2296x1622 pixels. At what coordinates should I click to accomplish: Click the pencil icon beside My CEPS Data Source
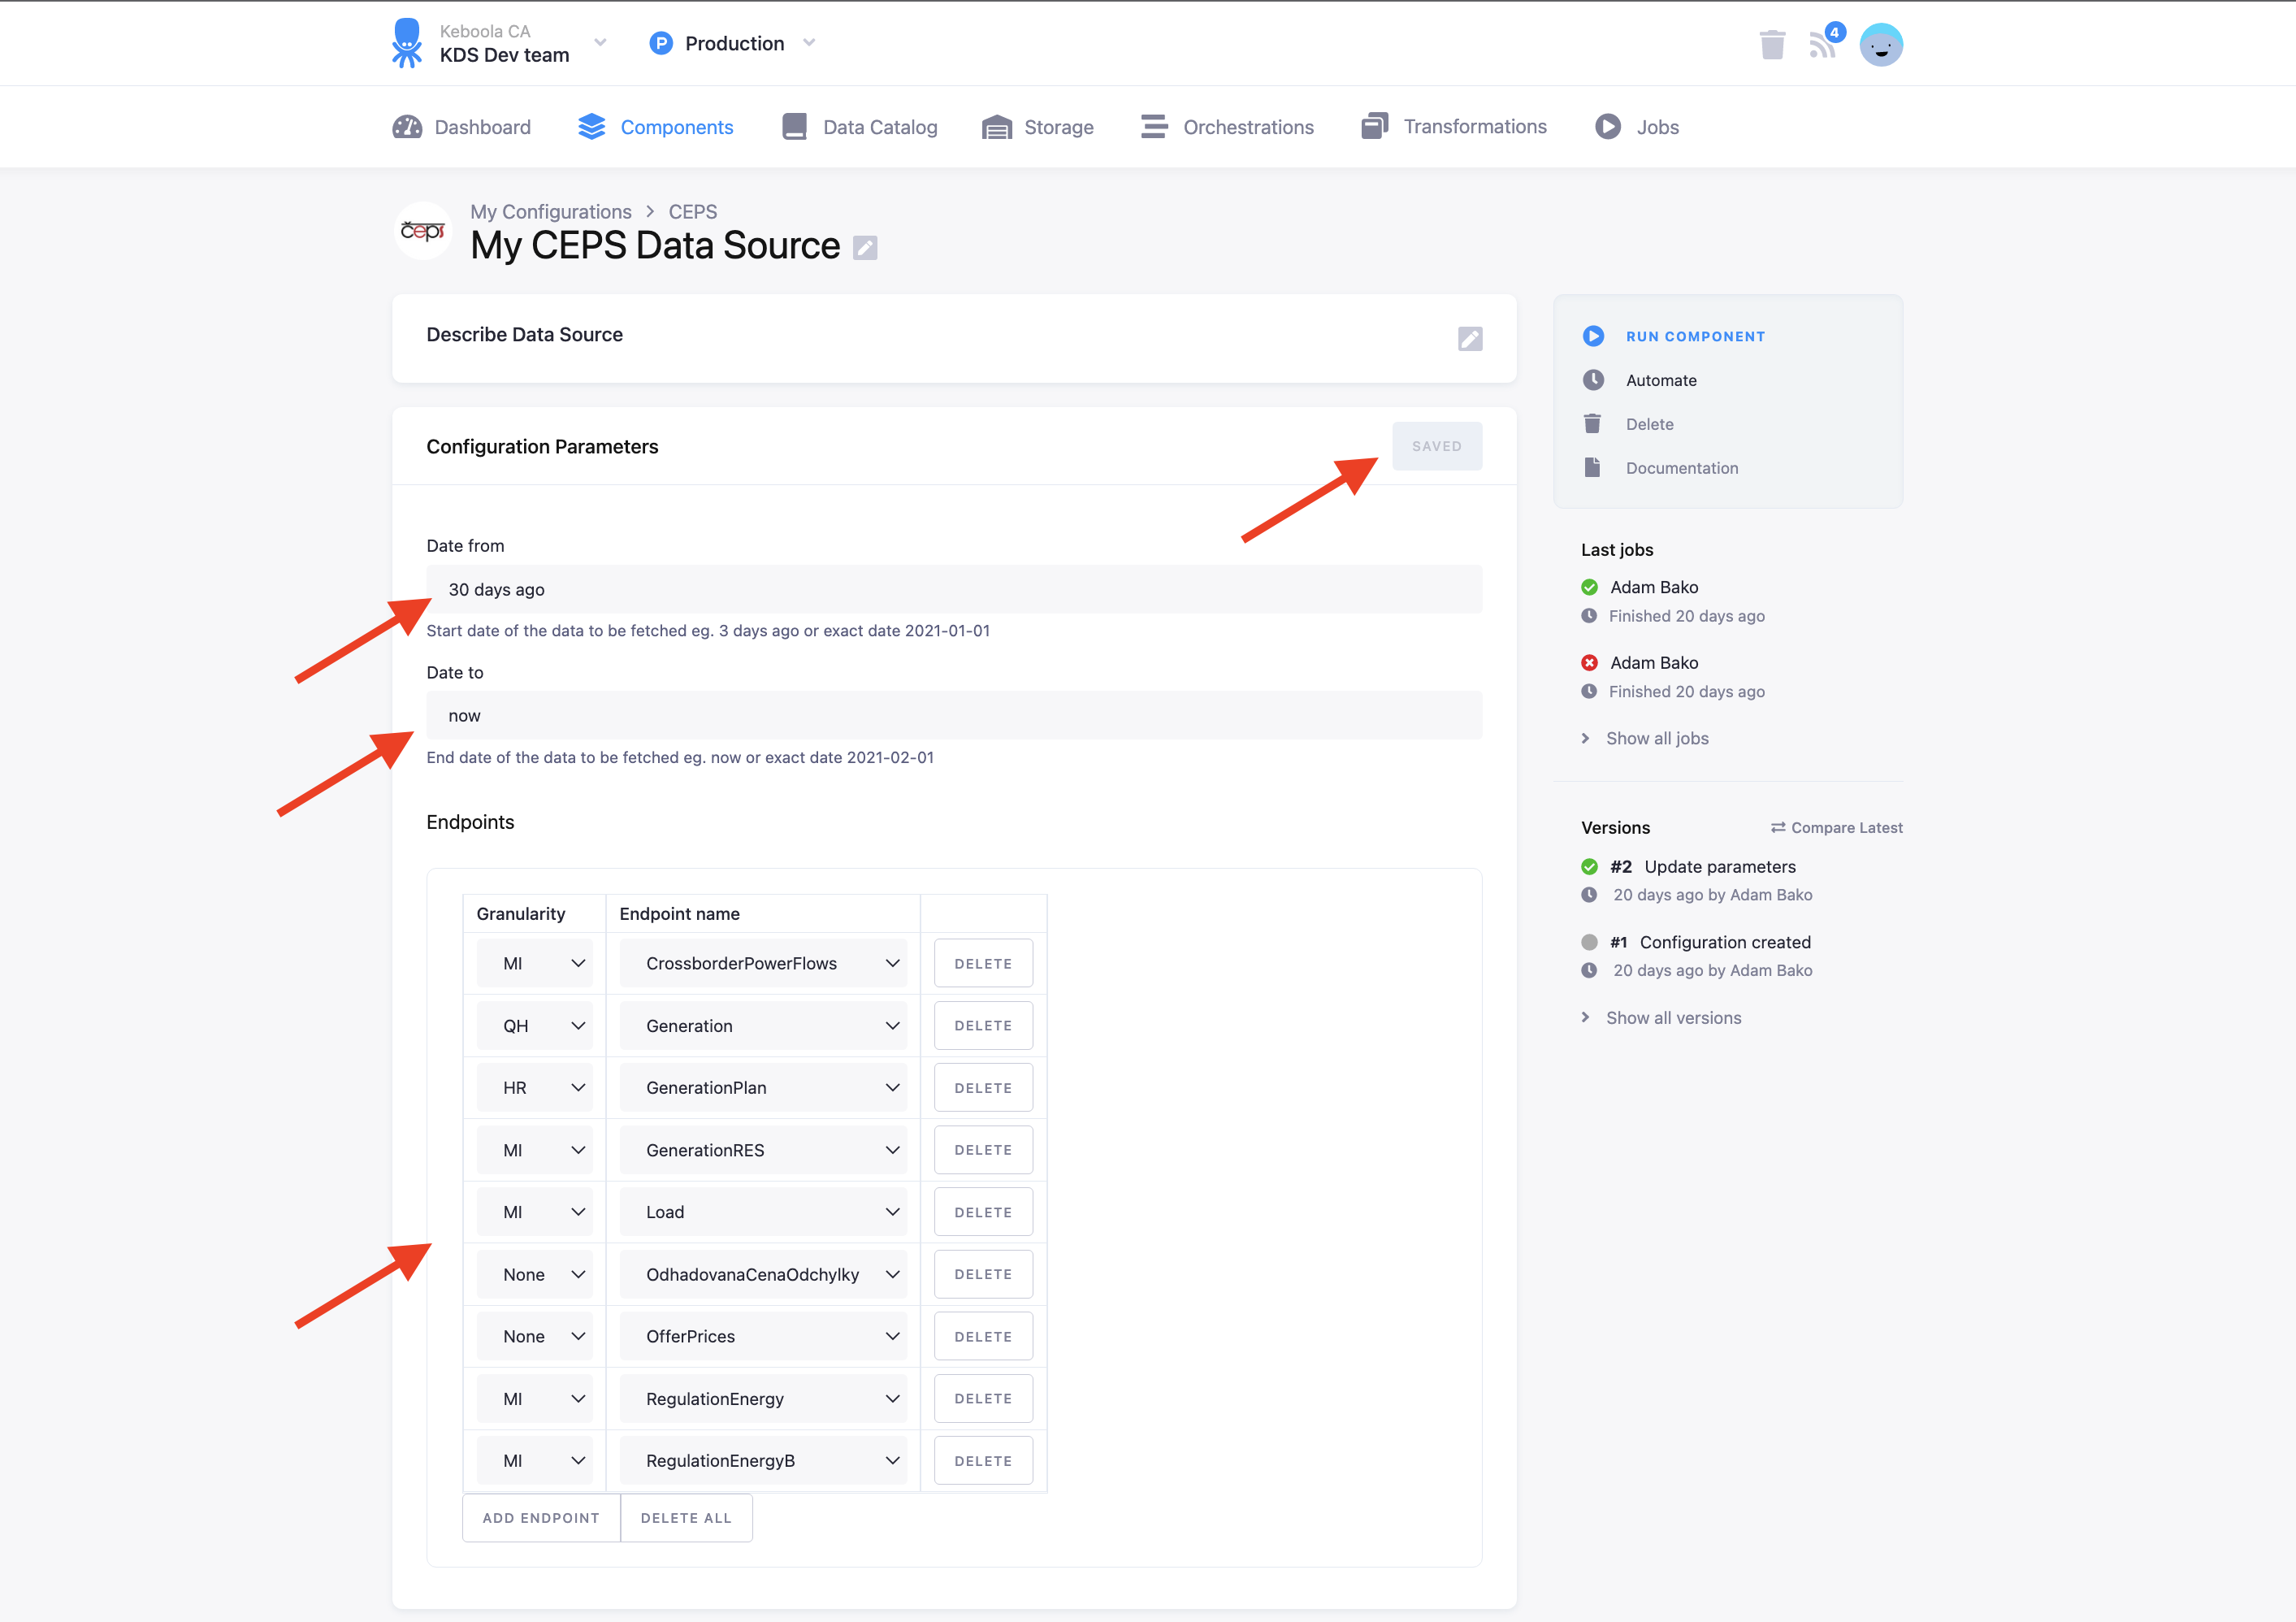[865, 247]
